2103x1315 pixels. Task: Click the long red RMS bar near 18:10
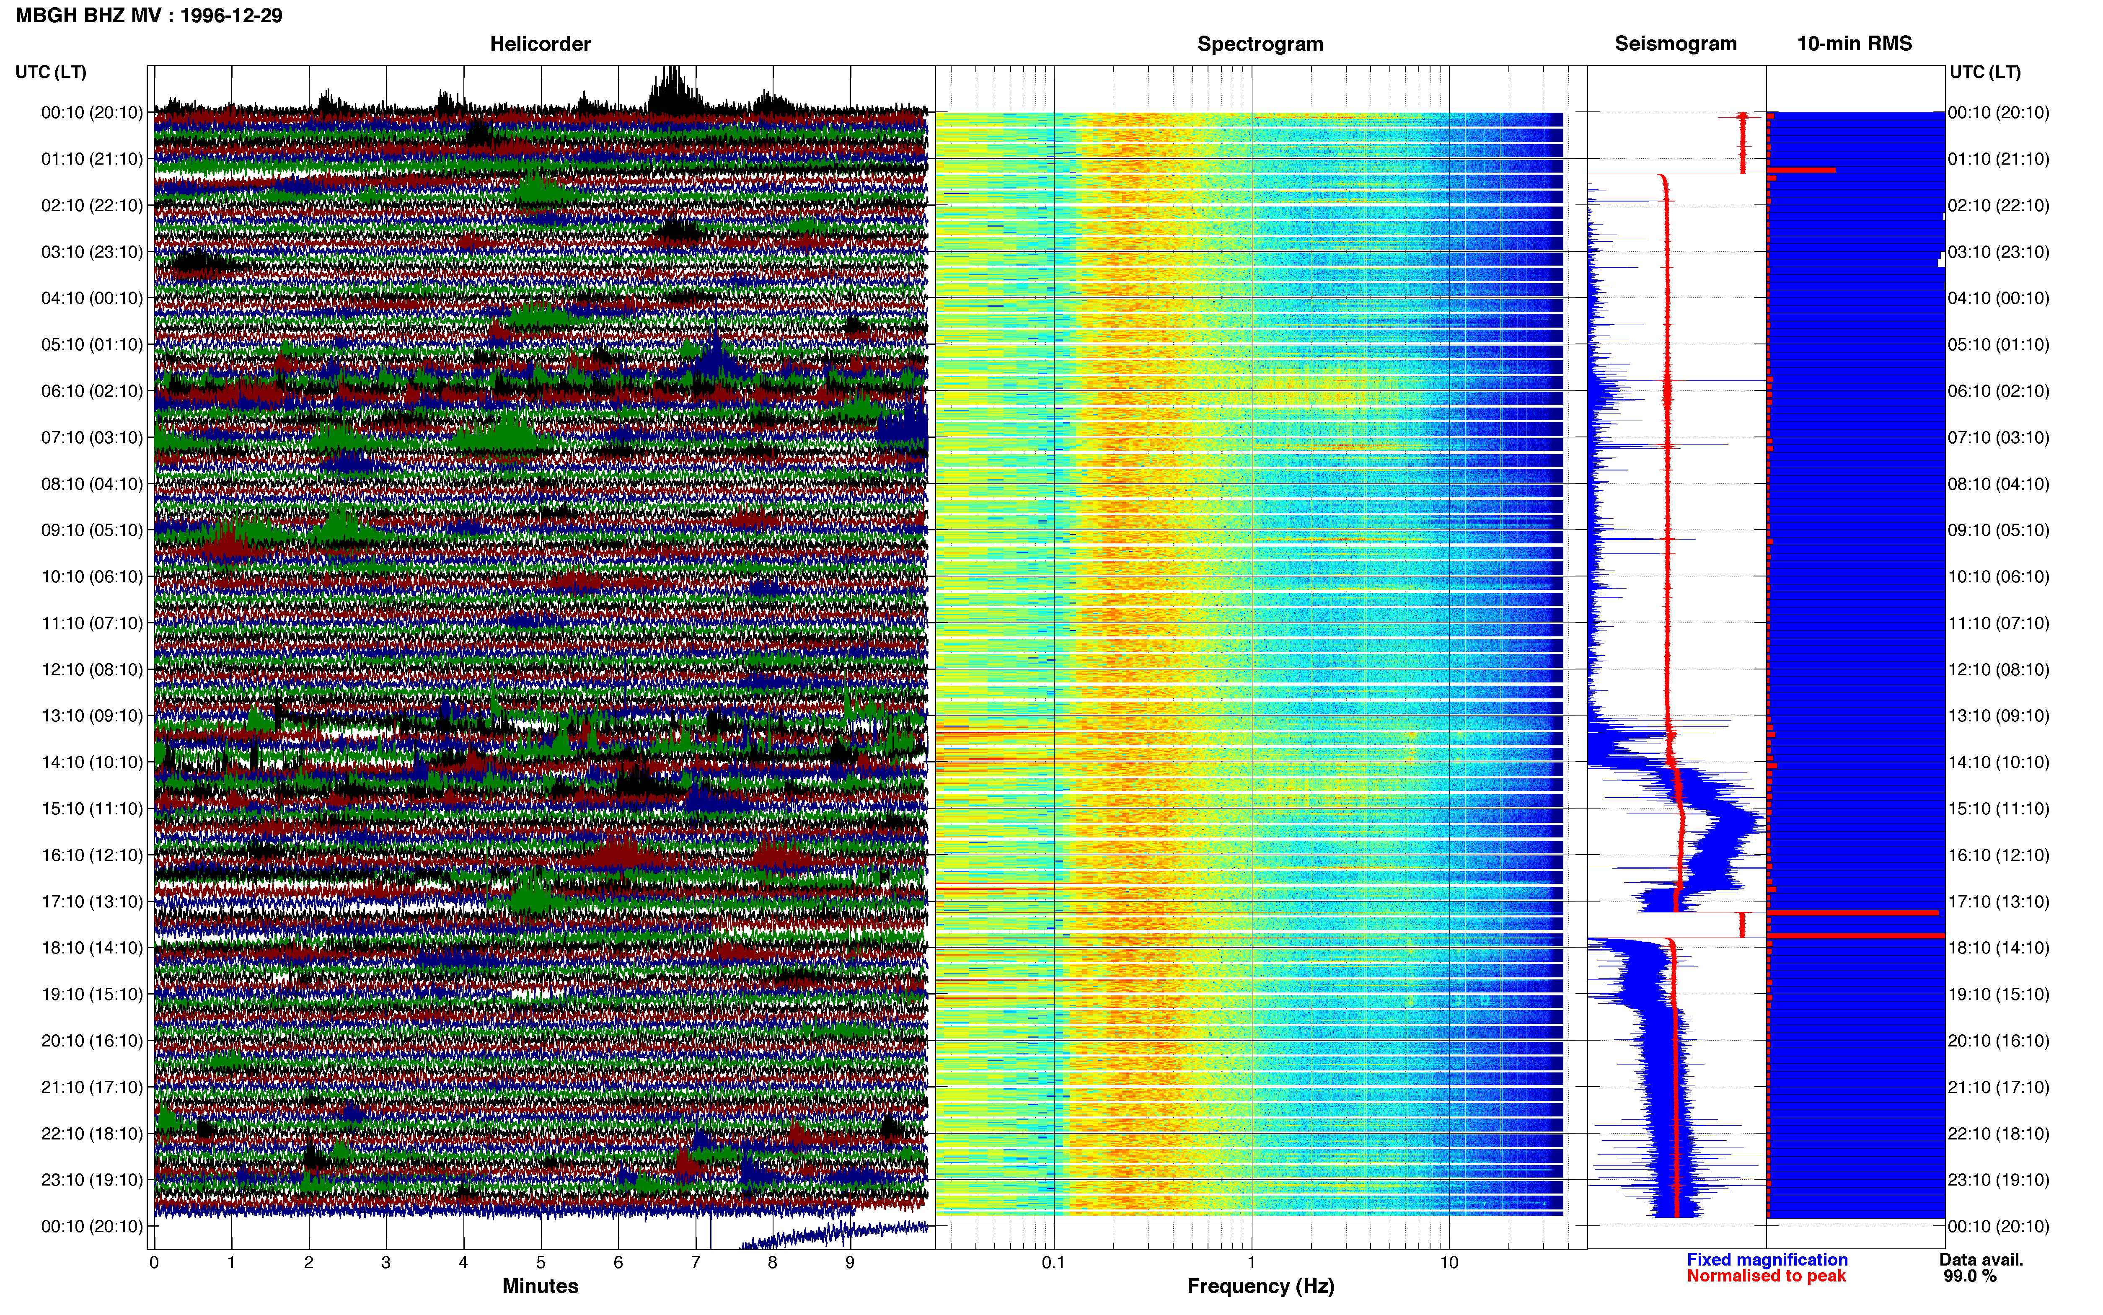(1856, 936)
